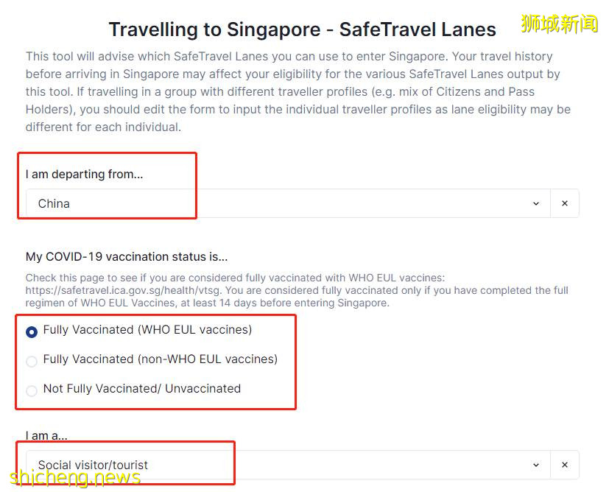
Task: Clear the Social visitor/tourist selection
Action: pyautogui.click(x=565, y=465)
